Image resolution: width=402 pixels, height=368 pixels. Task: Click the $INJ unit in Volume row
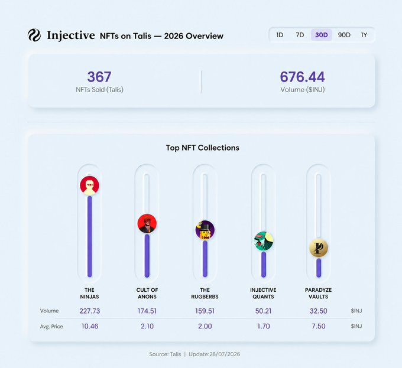[x=356, y=311]
